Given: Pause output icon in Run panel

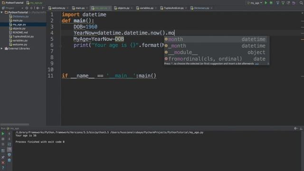Looking at the screenshot, I should 3,144.
